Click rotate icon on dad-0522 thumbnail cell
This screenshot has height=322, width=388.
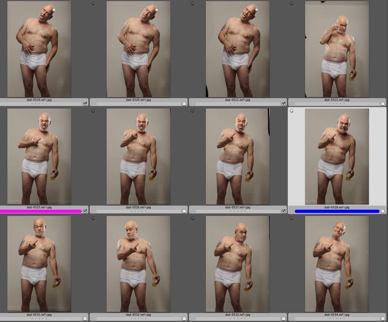(x=292, y=3)
